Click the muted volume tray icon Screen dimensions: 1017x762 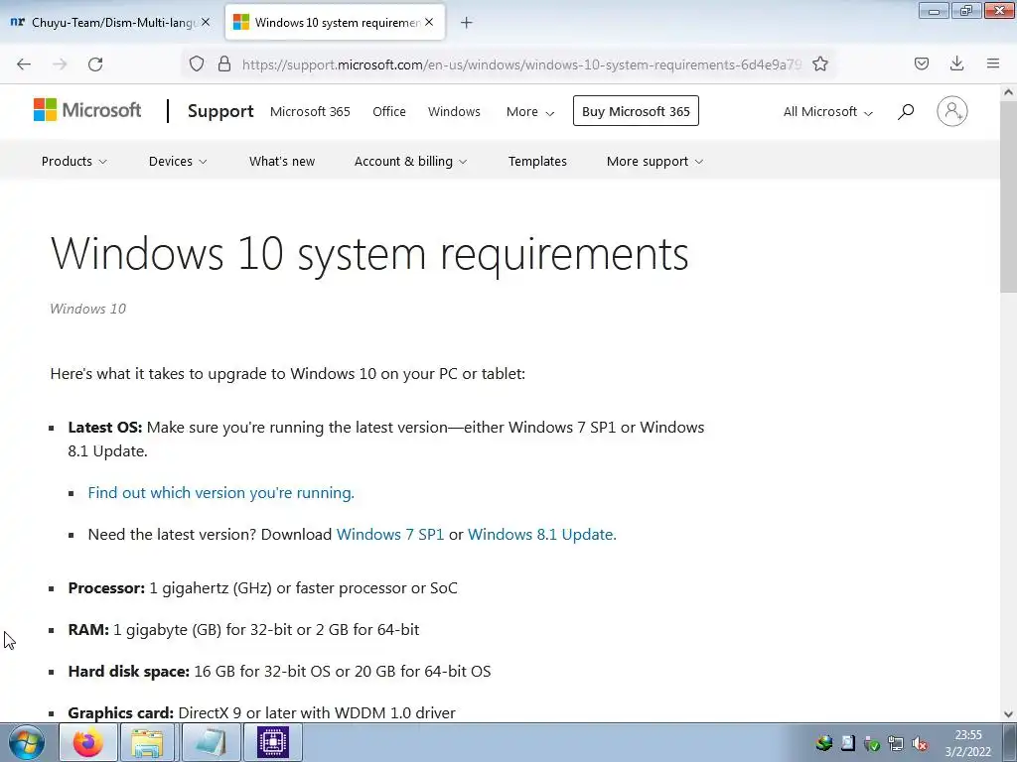[x=919, y=744]
